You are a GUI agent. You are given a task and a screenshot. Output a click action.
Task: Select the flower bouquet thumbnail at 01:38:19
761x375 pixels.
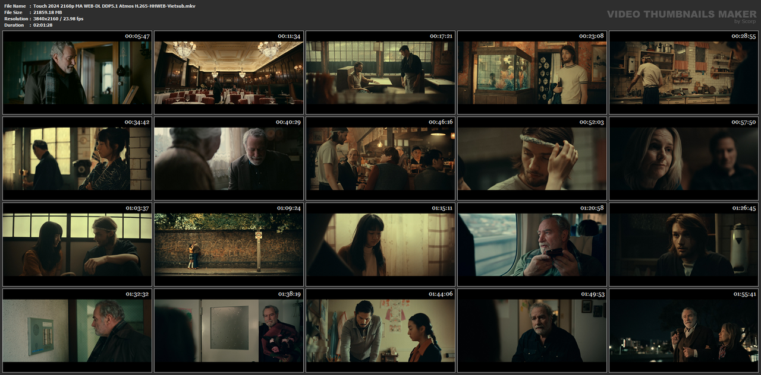pyautogui.click(x=229, y=330)
